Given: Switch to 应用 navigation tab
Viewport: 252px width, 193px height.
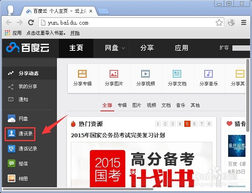Looking at the screenshot, I should (182, 48).
